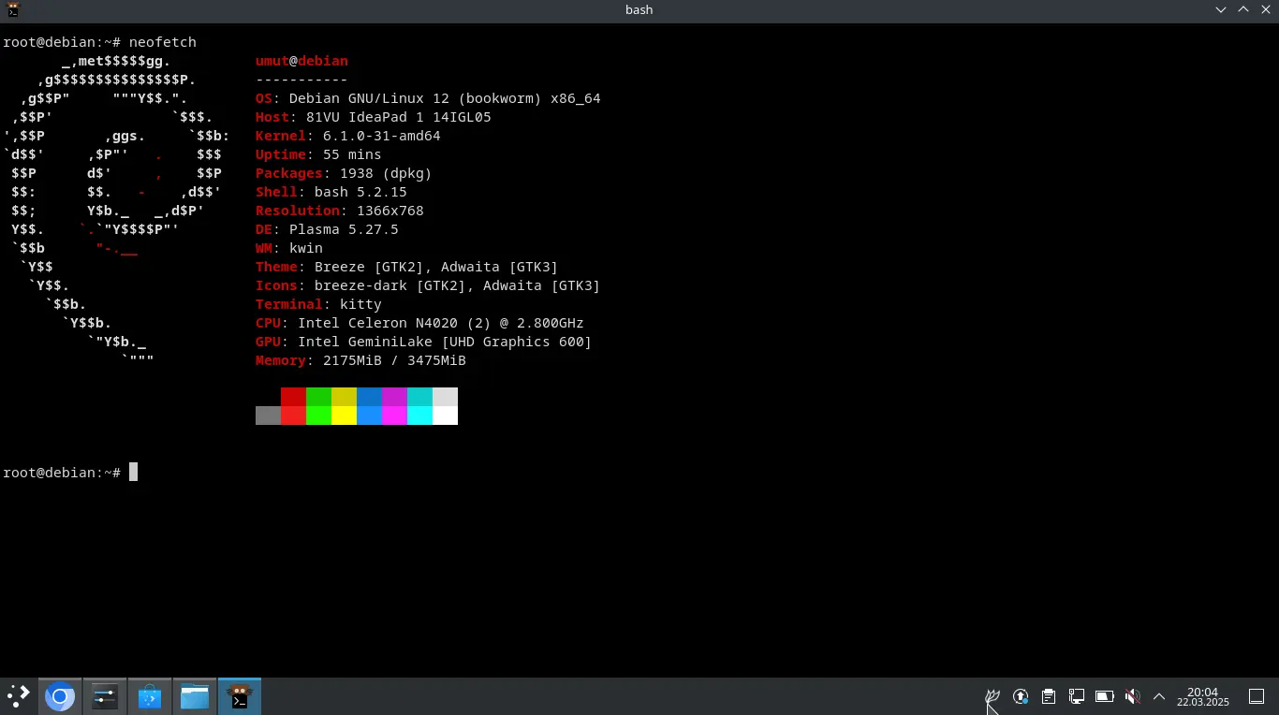
Task: Click the bright yellow color block
Action: coord(344,416)
